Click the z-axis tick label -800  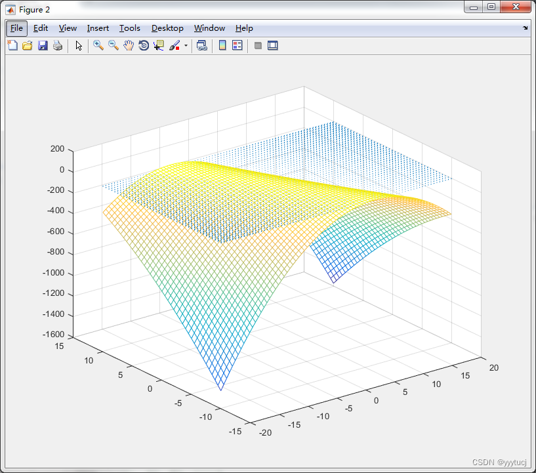click(x=55, y=252)
